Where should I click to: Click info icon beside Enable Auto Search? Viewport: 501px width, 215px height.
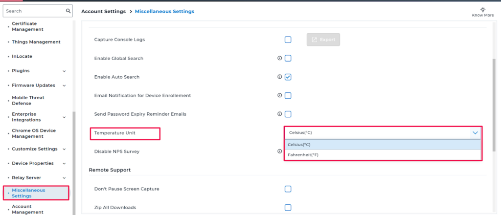pyautogui.click(x=280, y=77)
